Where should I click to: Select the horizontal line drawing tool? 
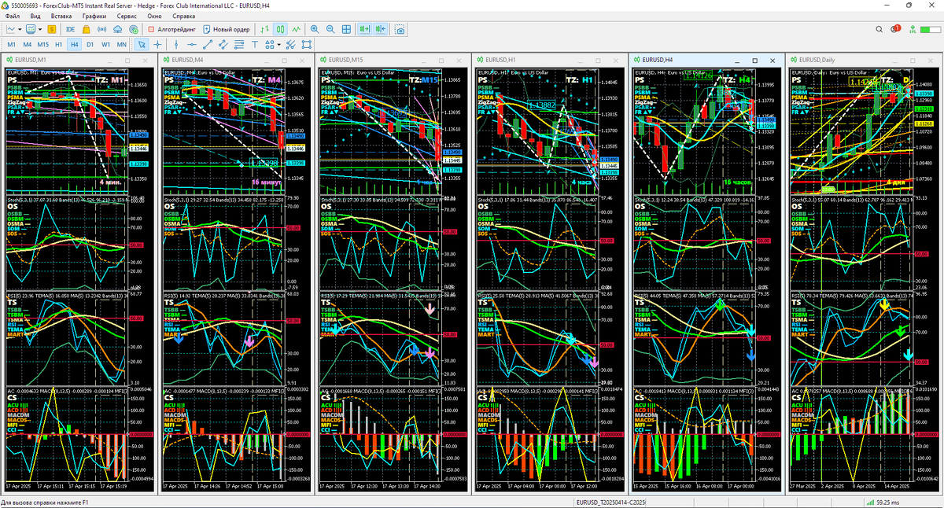(191, 45)
